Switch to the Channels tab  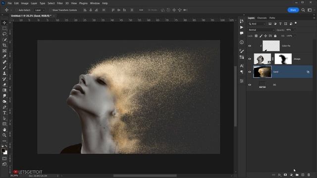pos(262,18)
